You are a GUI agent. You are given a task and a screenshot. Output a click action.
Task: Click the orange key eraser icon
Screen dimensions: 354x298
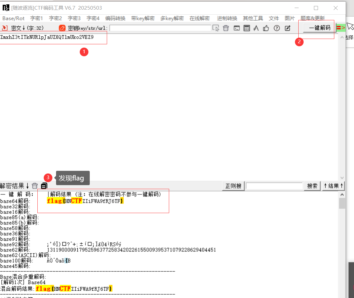click(62, 28)
